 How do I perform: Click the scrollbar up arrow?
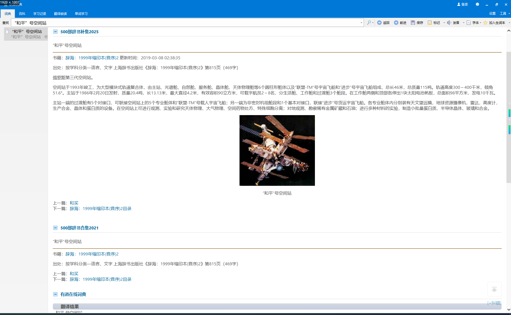509,31
